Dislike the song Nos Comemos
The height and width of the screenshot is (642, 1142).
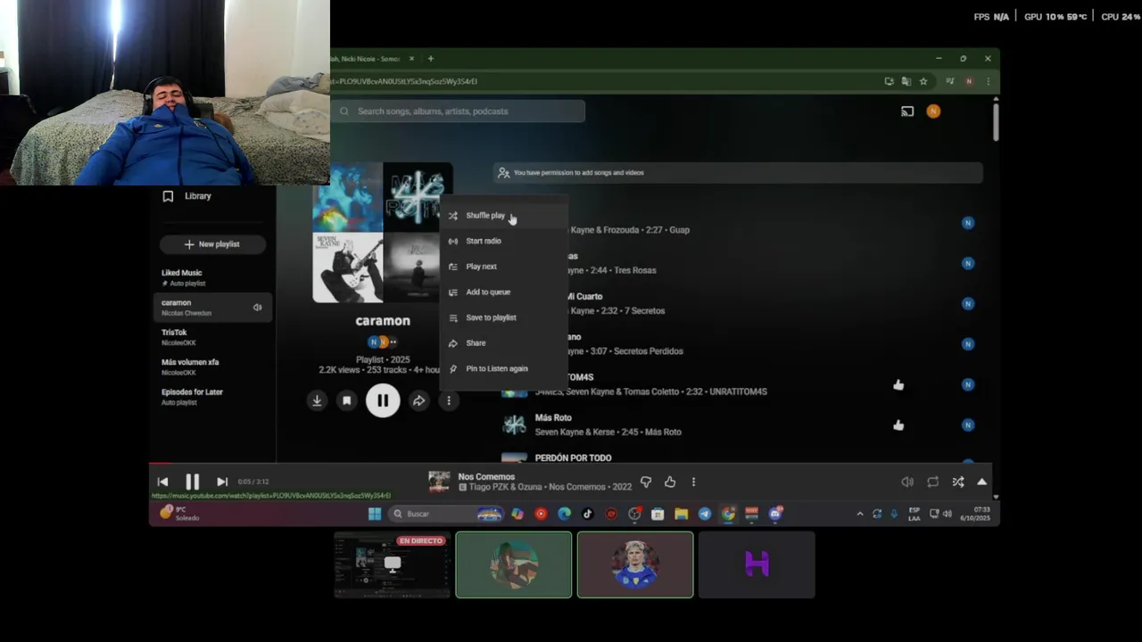coord(646,481)
